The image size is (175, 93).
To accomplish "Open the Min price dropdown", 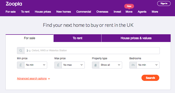I will (x=36, y=65).
